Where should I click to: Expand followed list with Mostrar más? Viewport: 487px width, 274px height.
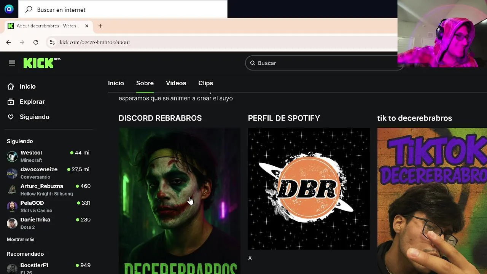(21, 239)
